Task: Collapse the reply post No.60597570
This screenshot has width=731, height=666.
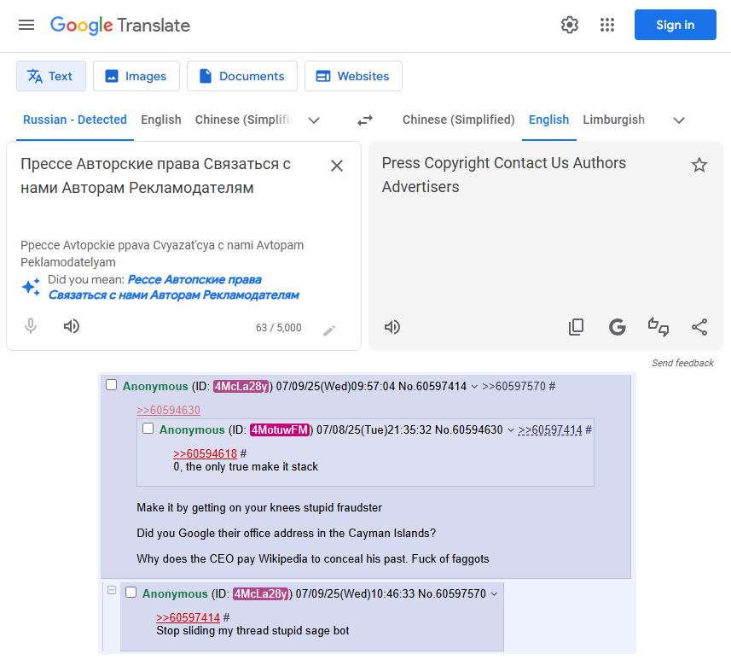Action: (x=112, y=590)
